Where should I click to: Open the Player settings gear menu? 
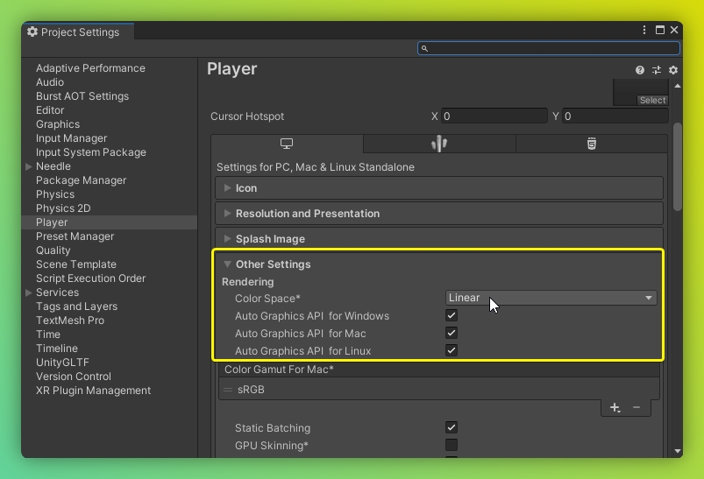coord(673,70)
